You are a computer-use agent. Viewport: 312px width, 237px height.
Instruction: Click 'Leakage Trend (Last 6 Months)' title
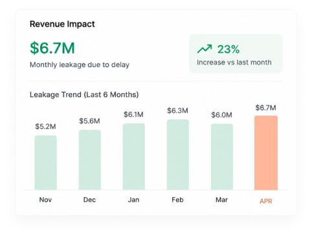[x=84, y=94]
